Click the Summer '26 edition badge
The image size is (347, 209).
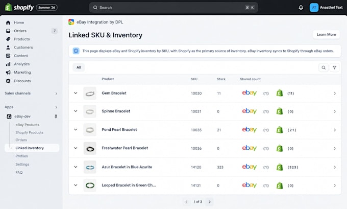47,8
